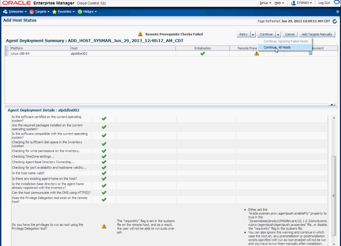Click checkmark for software certified on operating system

click(104, 119)
